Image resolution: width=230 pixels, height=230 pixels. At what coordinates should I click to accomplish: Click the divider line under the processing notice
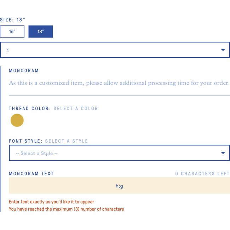click(x=119, y=96)
